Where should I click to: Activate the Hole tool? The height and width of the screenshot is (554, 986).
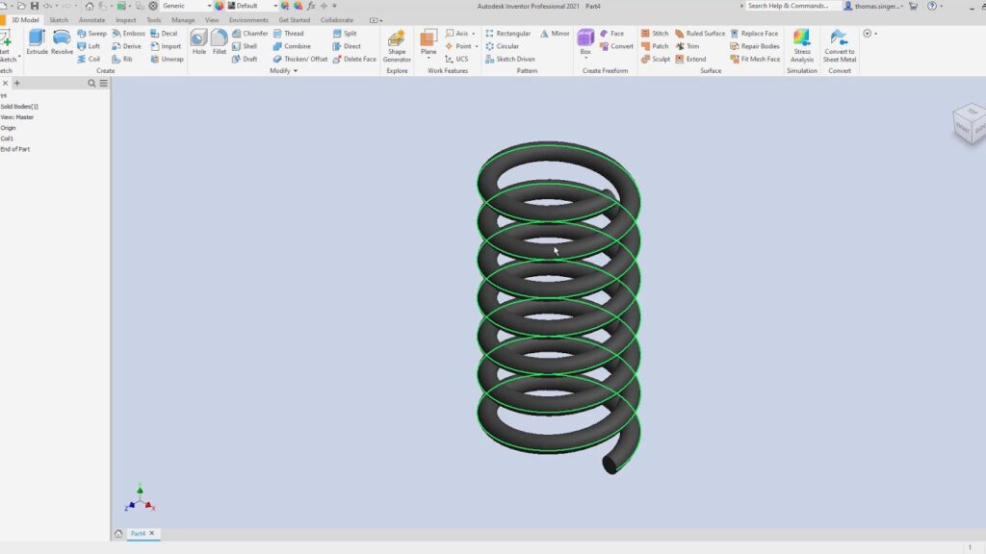(198, 42)
